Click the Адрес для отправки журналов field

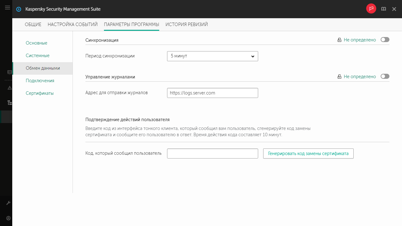(212, 93)
